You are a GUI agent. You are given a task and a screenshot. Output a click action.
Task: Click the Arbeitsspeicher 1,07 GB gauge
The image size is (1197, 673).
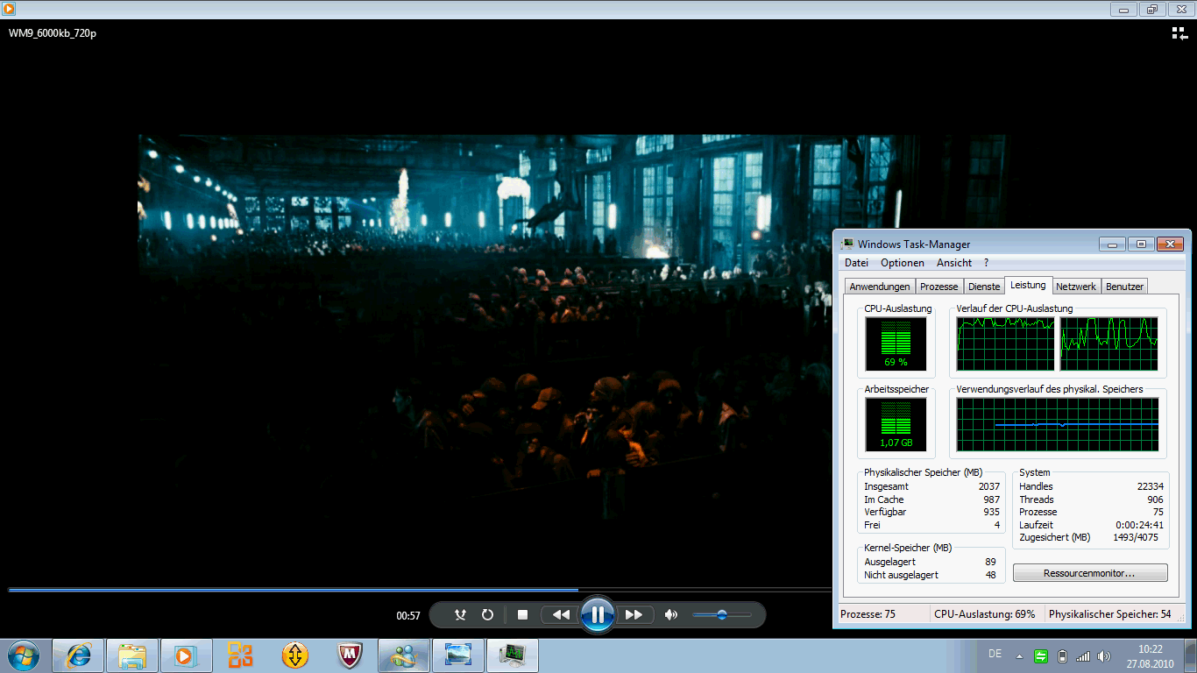click(x=896, y=424)
